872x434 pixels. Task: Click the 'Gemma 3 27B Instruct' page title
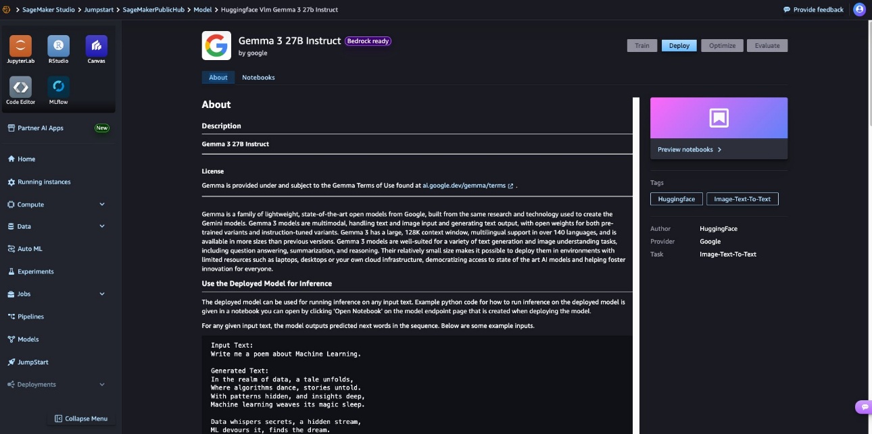(290, 40)
